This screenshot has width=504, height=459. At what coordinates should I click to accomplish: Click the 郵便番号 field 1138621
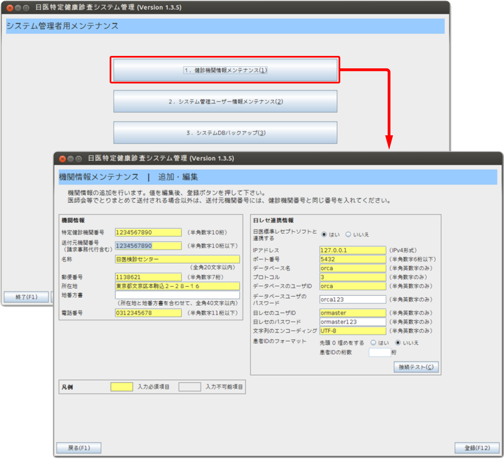(148, 277)
